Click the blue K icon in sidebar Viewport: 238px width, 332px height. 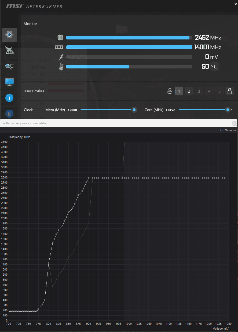click(x=9, y=114)
